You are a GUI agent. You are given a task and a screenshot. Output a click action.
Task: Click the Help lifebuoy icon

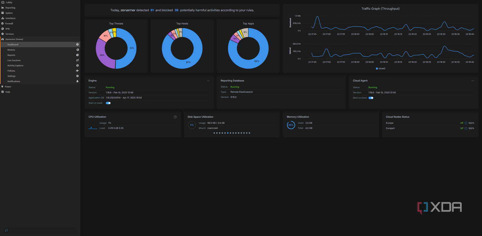tap(3, 92)
